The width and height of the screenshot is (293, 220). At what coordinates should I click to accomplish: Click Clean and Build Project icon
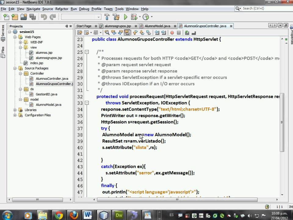point(116,17)
